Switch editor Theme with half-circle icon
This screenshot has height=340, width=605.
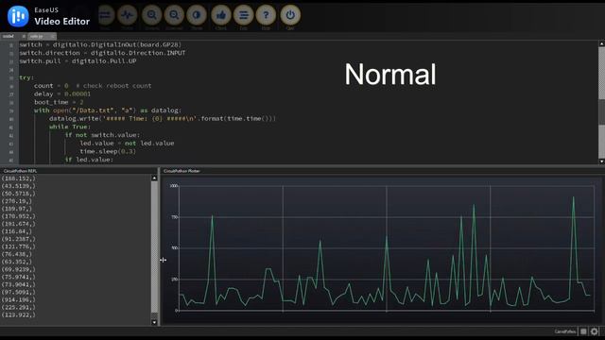[197, 15]
